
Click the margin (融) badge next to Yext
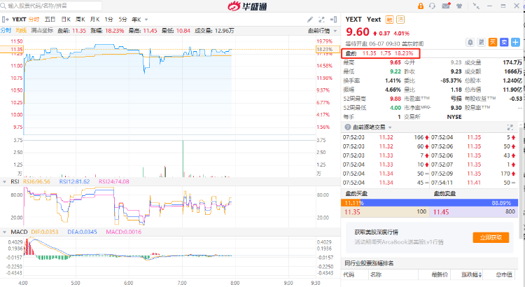389,20
